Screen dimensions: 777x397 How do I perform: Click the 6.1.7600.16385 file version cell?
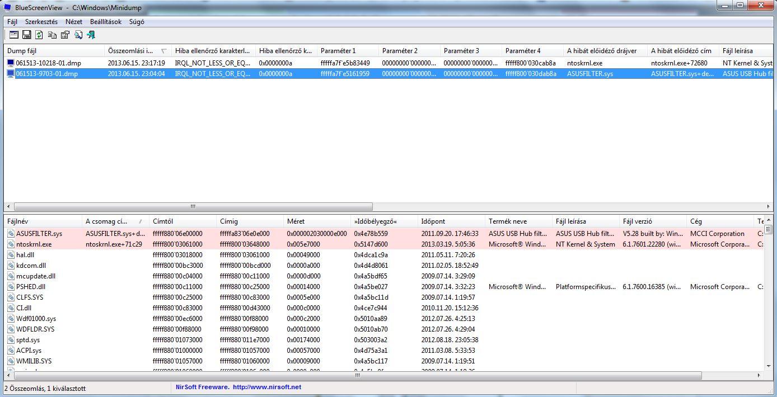pyautogui.click(x=652, y=287)
